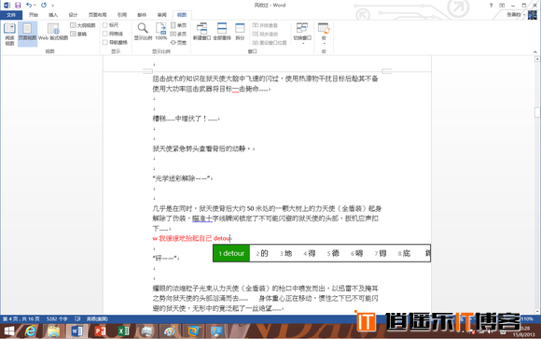Click page 4 of 16 indicator

(x=21, y=318)
